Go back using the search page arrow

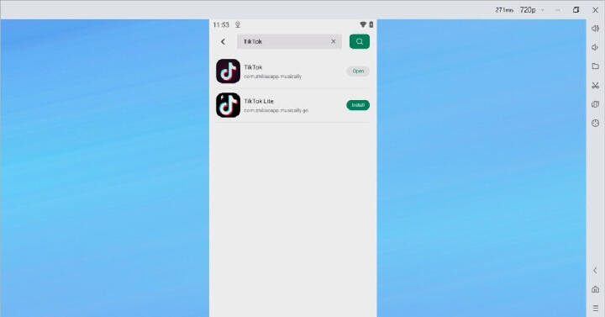click(223, 41)
